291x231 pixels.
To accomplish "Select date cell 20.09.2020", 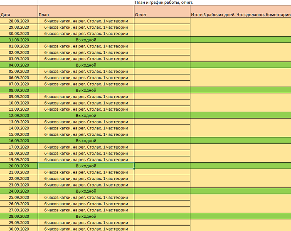I will [x=19, y=166].
